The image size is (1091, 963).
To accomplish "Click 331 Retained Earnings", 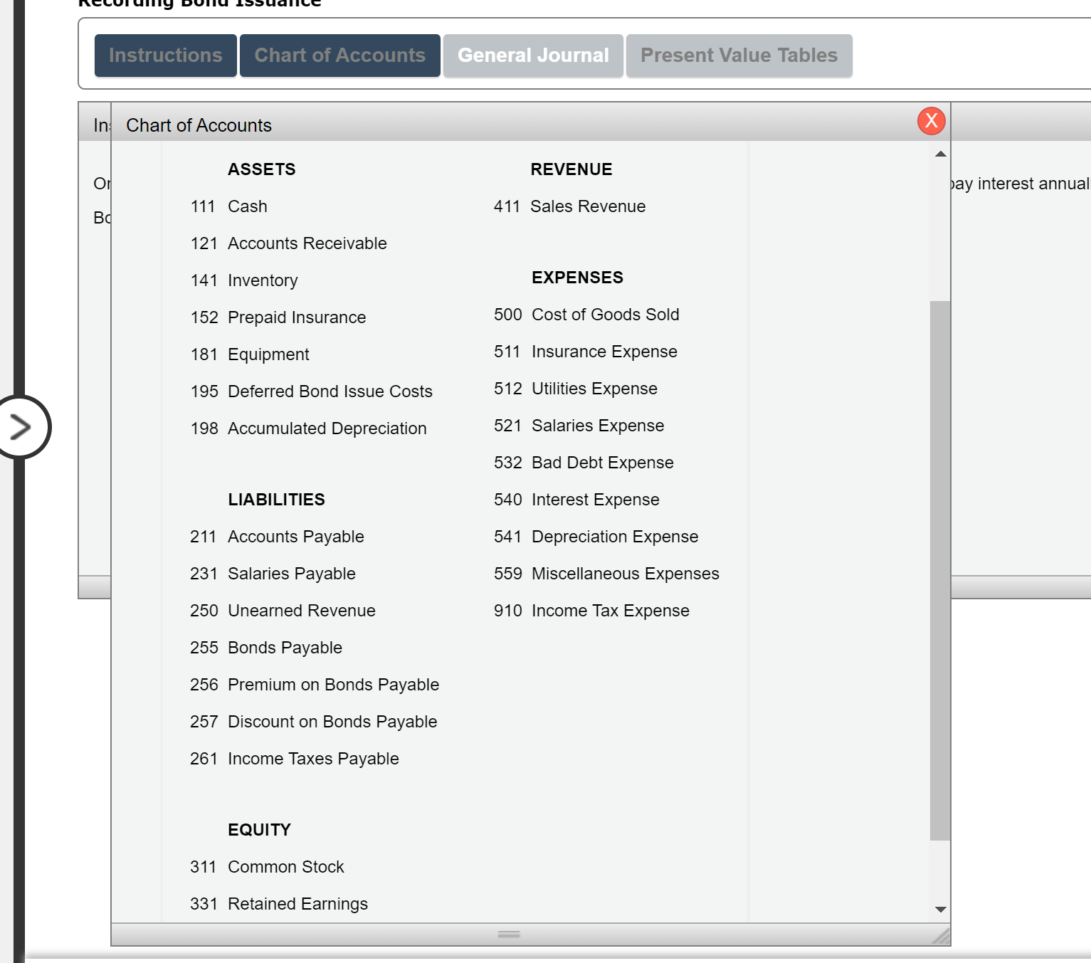I will click(x=279, y=904).
